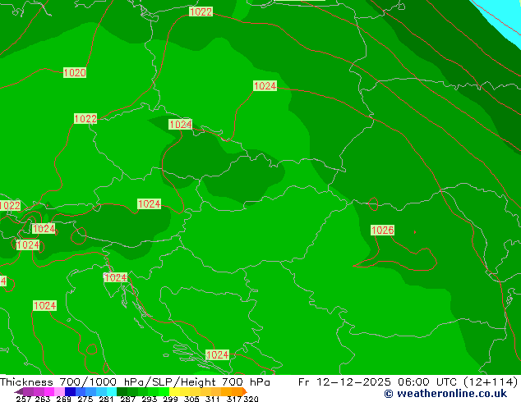Click the weatheronline.co.uk copyright link

(x=445, y=394)
